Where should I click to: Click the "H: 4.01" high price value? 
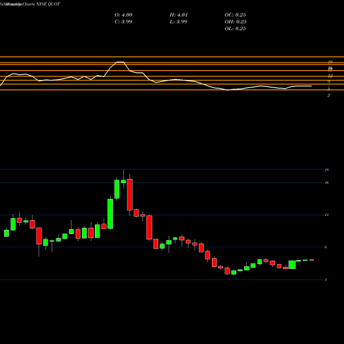point(179,15)
